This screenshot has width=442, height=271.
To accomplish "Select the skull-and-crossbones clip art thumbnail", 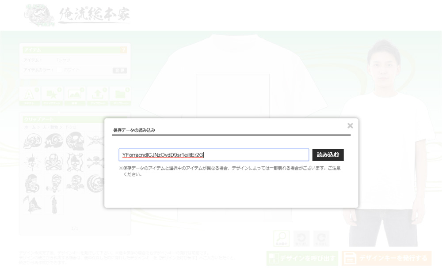I will tap(53, 162).
